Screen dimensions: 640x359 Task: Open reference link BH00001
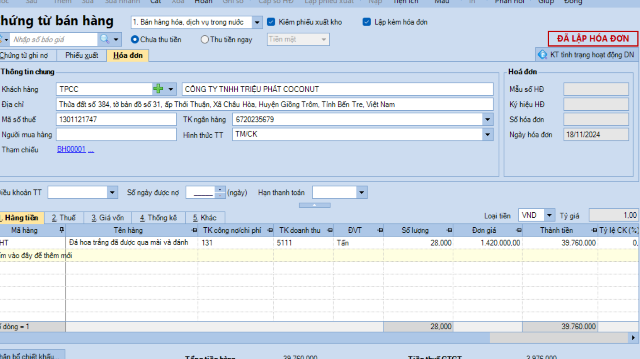coord(71,149)
